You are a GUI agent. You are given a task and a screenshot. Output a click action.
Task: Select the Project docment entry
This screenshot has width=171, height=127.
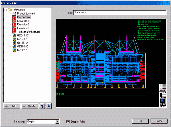[26, 13]
